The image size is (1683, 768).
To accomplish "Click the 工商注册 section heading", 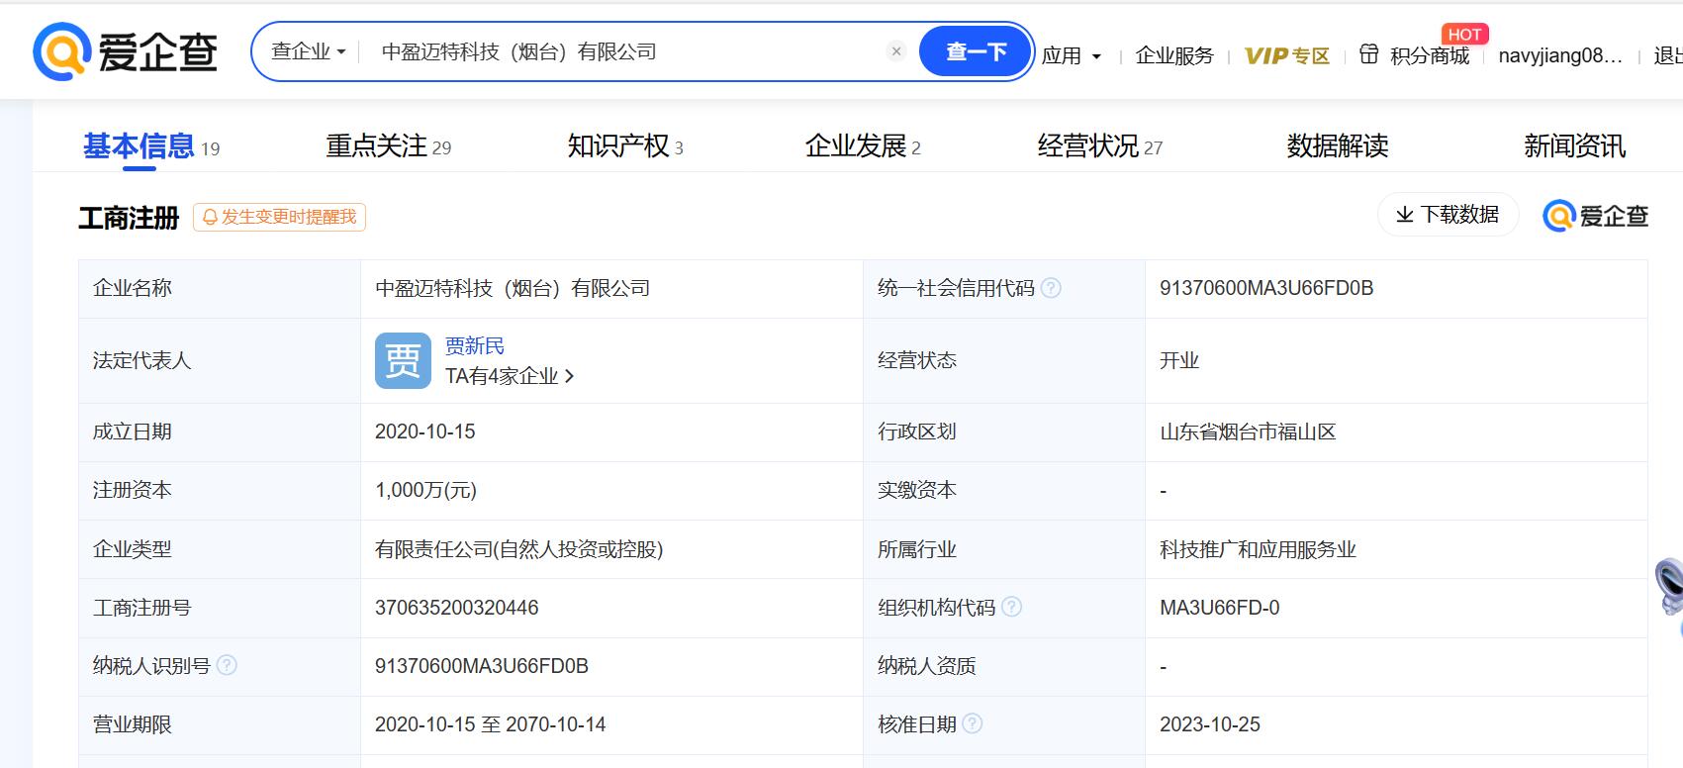I will 129,218.
